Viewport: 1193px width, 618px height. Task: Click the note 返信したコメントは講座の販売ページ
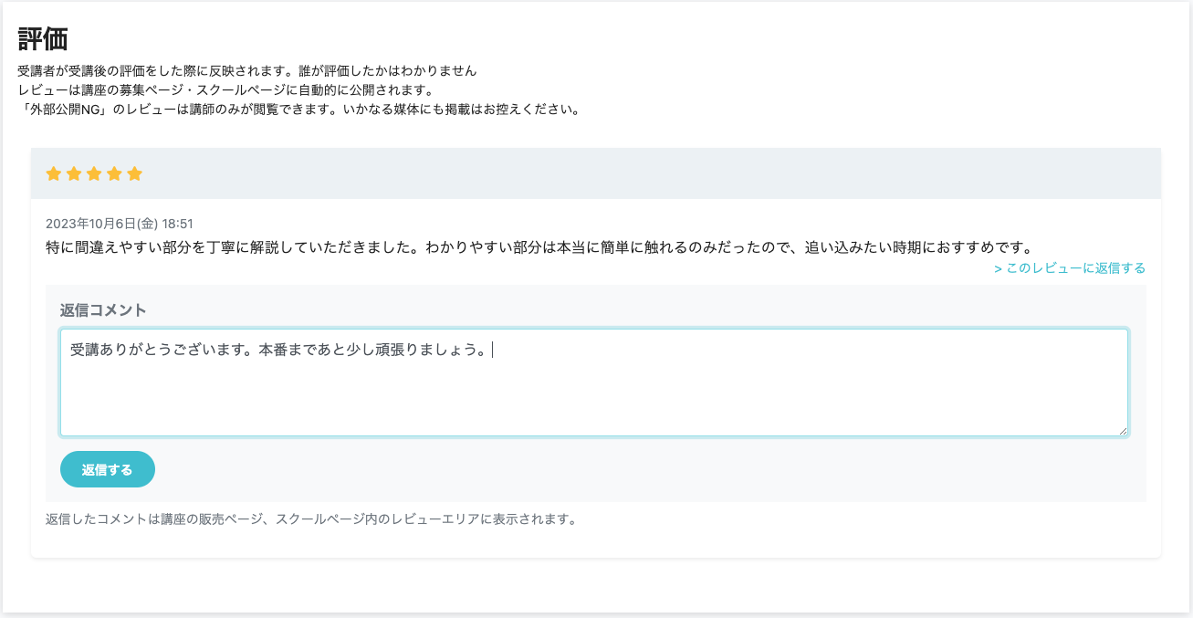(311, 519)
